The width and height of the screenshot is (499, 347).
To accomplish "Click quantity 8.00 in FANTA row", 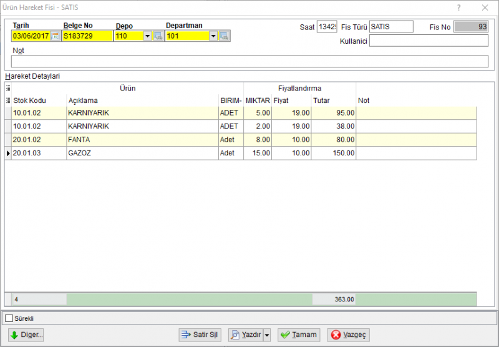I will [x=258, y=140].
